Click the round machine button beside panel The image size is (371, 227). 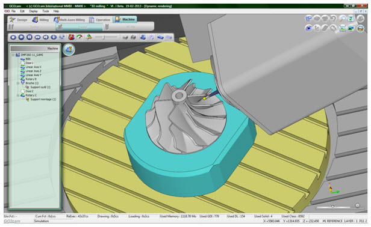point(69,50)
